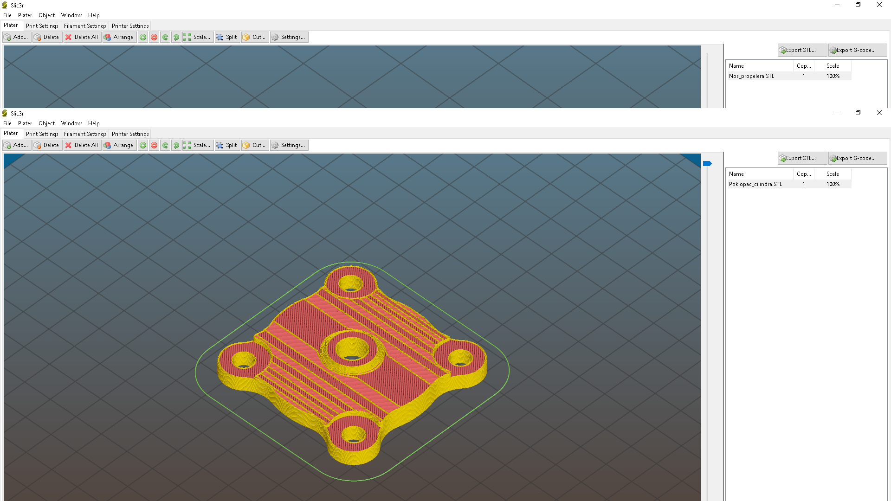
Task: Click Add icon in Poklopac_cilindra window toolbar
Action: [17, 145]
